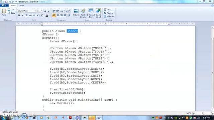Toggle Italic formatting
This screenshot has width=214, height=120.
coord(23,15)
